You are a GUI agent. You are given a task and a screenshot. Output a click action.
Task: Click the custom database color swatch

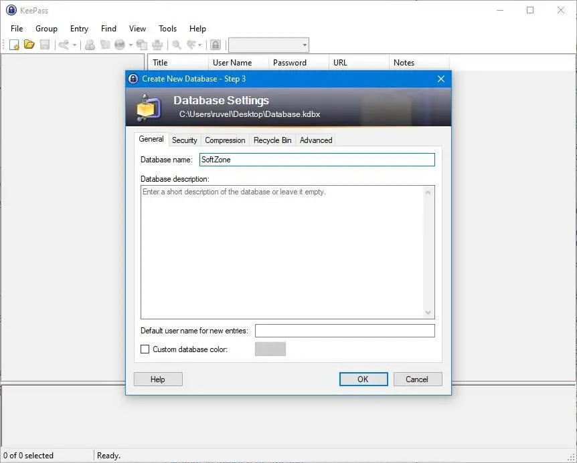270,349
